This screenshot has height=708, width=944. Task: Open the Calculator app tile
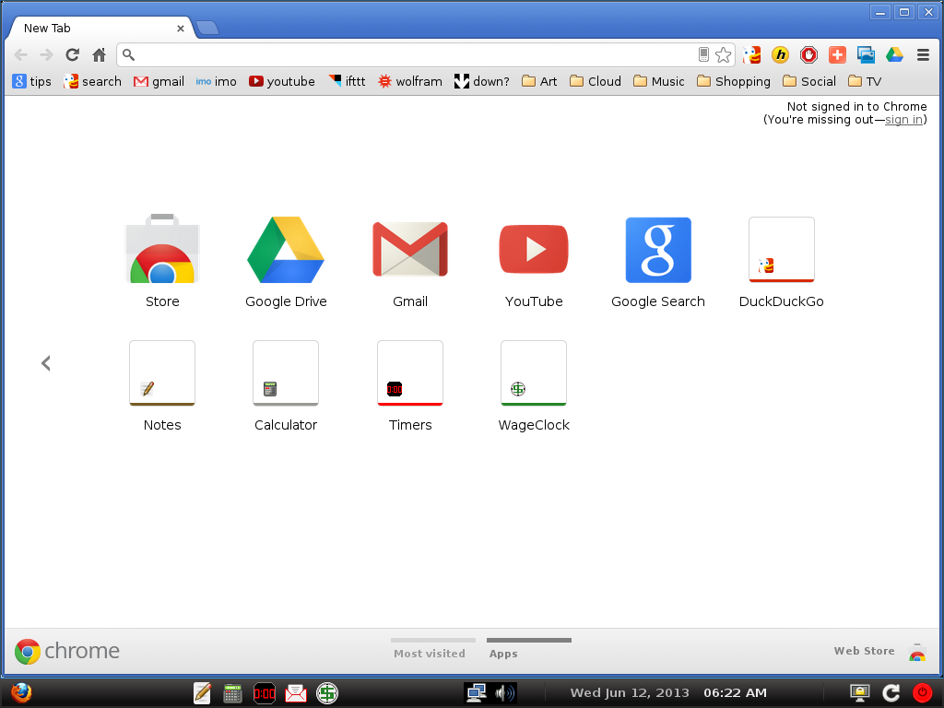point(286,372)
